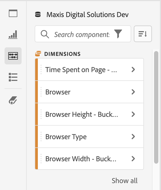Click the curation highlighter icon in rail
161x190 pixels.
[13, 100]
